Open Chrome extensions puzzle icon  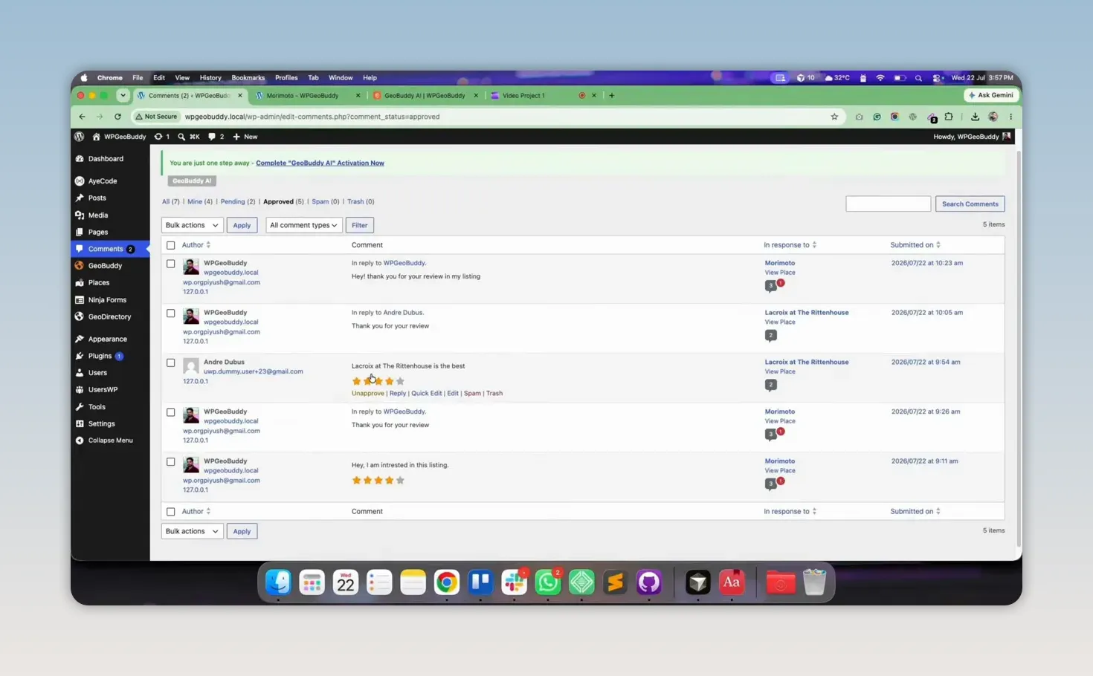(949, 117)
